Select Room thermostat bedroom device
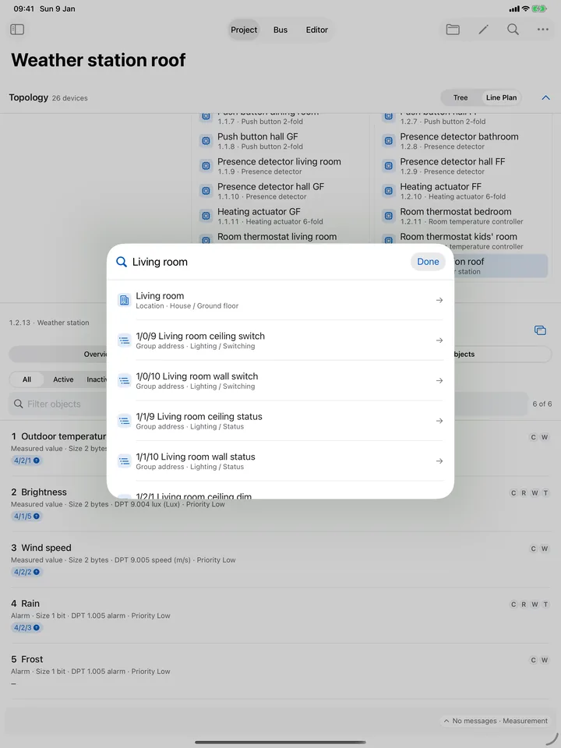 tap(464, 216)
